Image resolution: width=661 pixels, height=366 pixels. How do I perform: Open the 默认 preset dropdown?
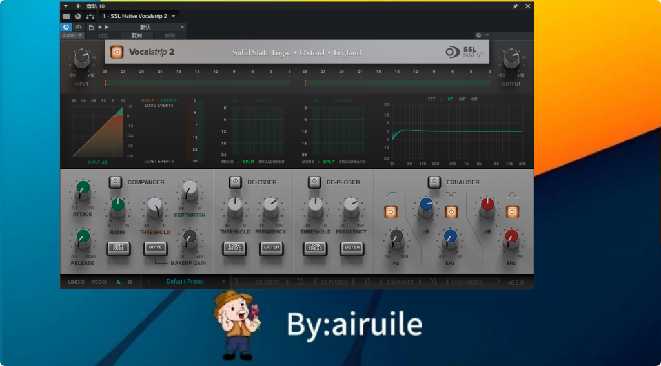148,27
